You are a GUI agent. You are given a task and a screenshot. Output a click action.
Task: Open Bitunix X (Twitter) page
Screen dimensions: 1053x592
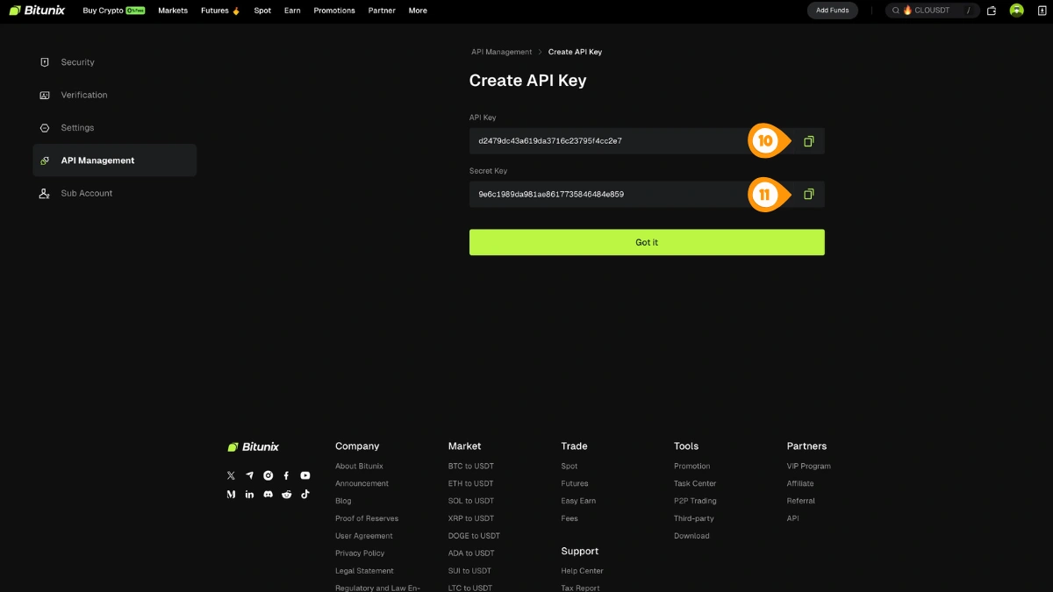coord(231,475)
